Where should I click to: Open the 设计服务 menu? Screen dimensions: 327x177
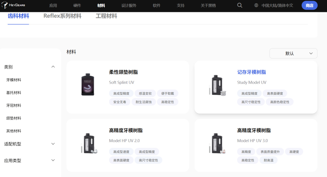tap(129, 5)
